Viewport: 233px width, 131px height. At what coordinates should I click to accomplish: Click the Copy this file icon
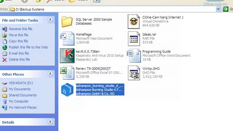[x=5, y=41]
